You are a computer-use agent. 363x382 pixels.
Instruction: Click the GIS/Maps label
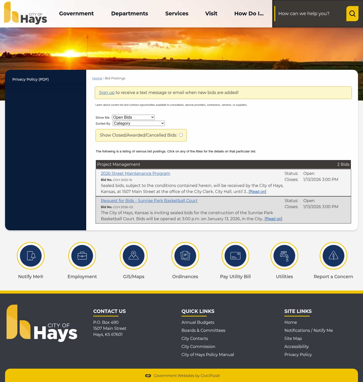(134, 277)
